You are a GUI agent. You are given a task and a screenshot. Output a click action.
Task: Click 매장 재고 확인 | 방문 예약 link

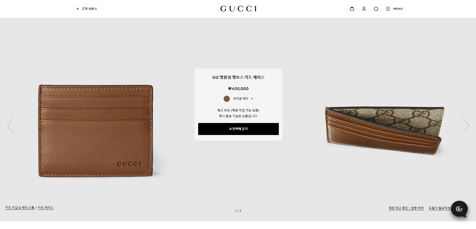tap(406, 208)
